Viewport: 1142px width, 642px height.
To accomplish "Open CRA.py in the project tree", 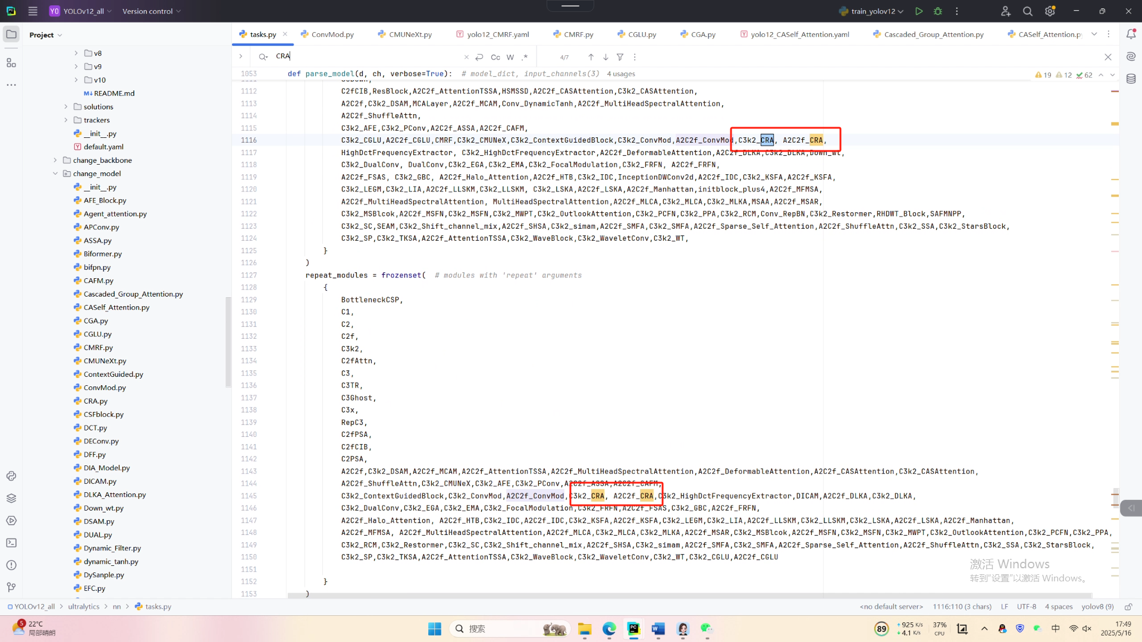I will (x=95, y=401).
